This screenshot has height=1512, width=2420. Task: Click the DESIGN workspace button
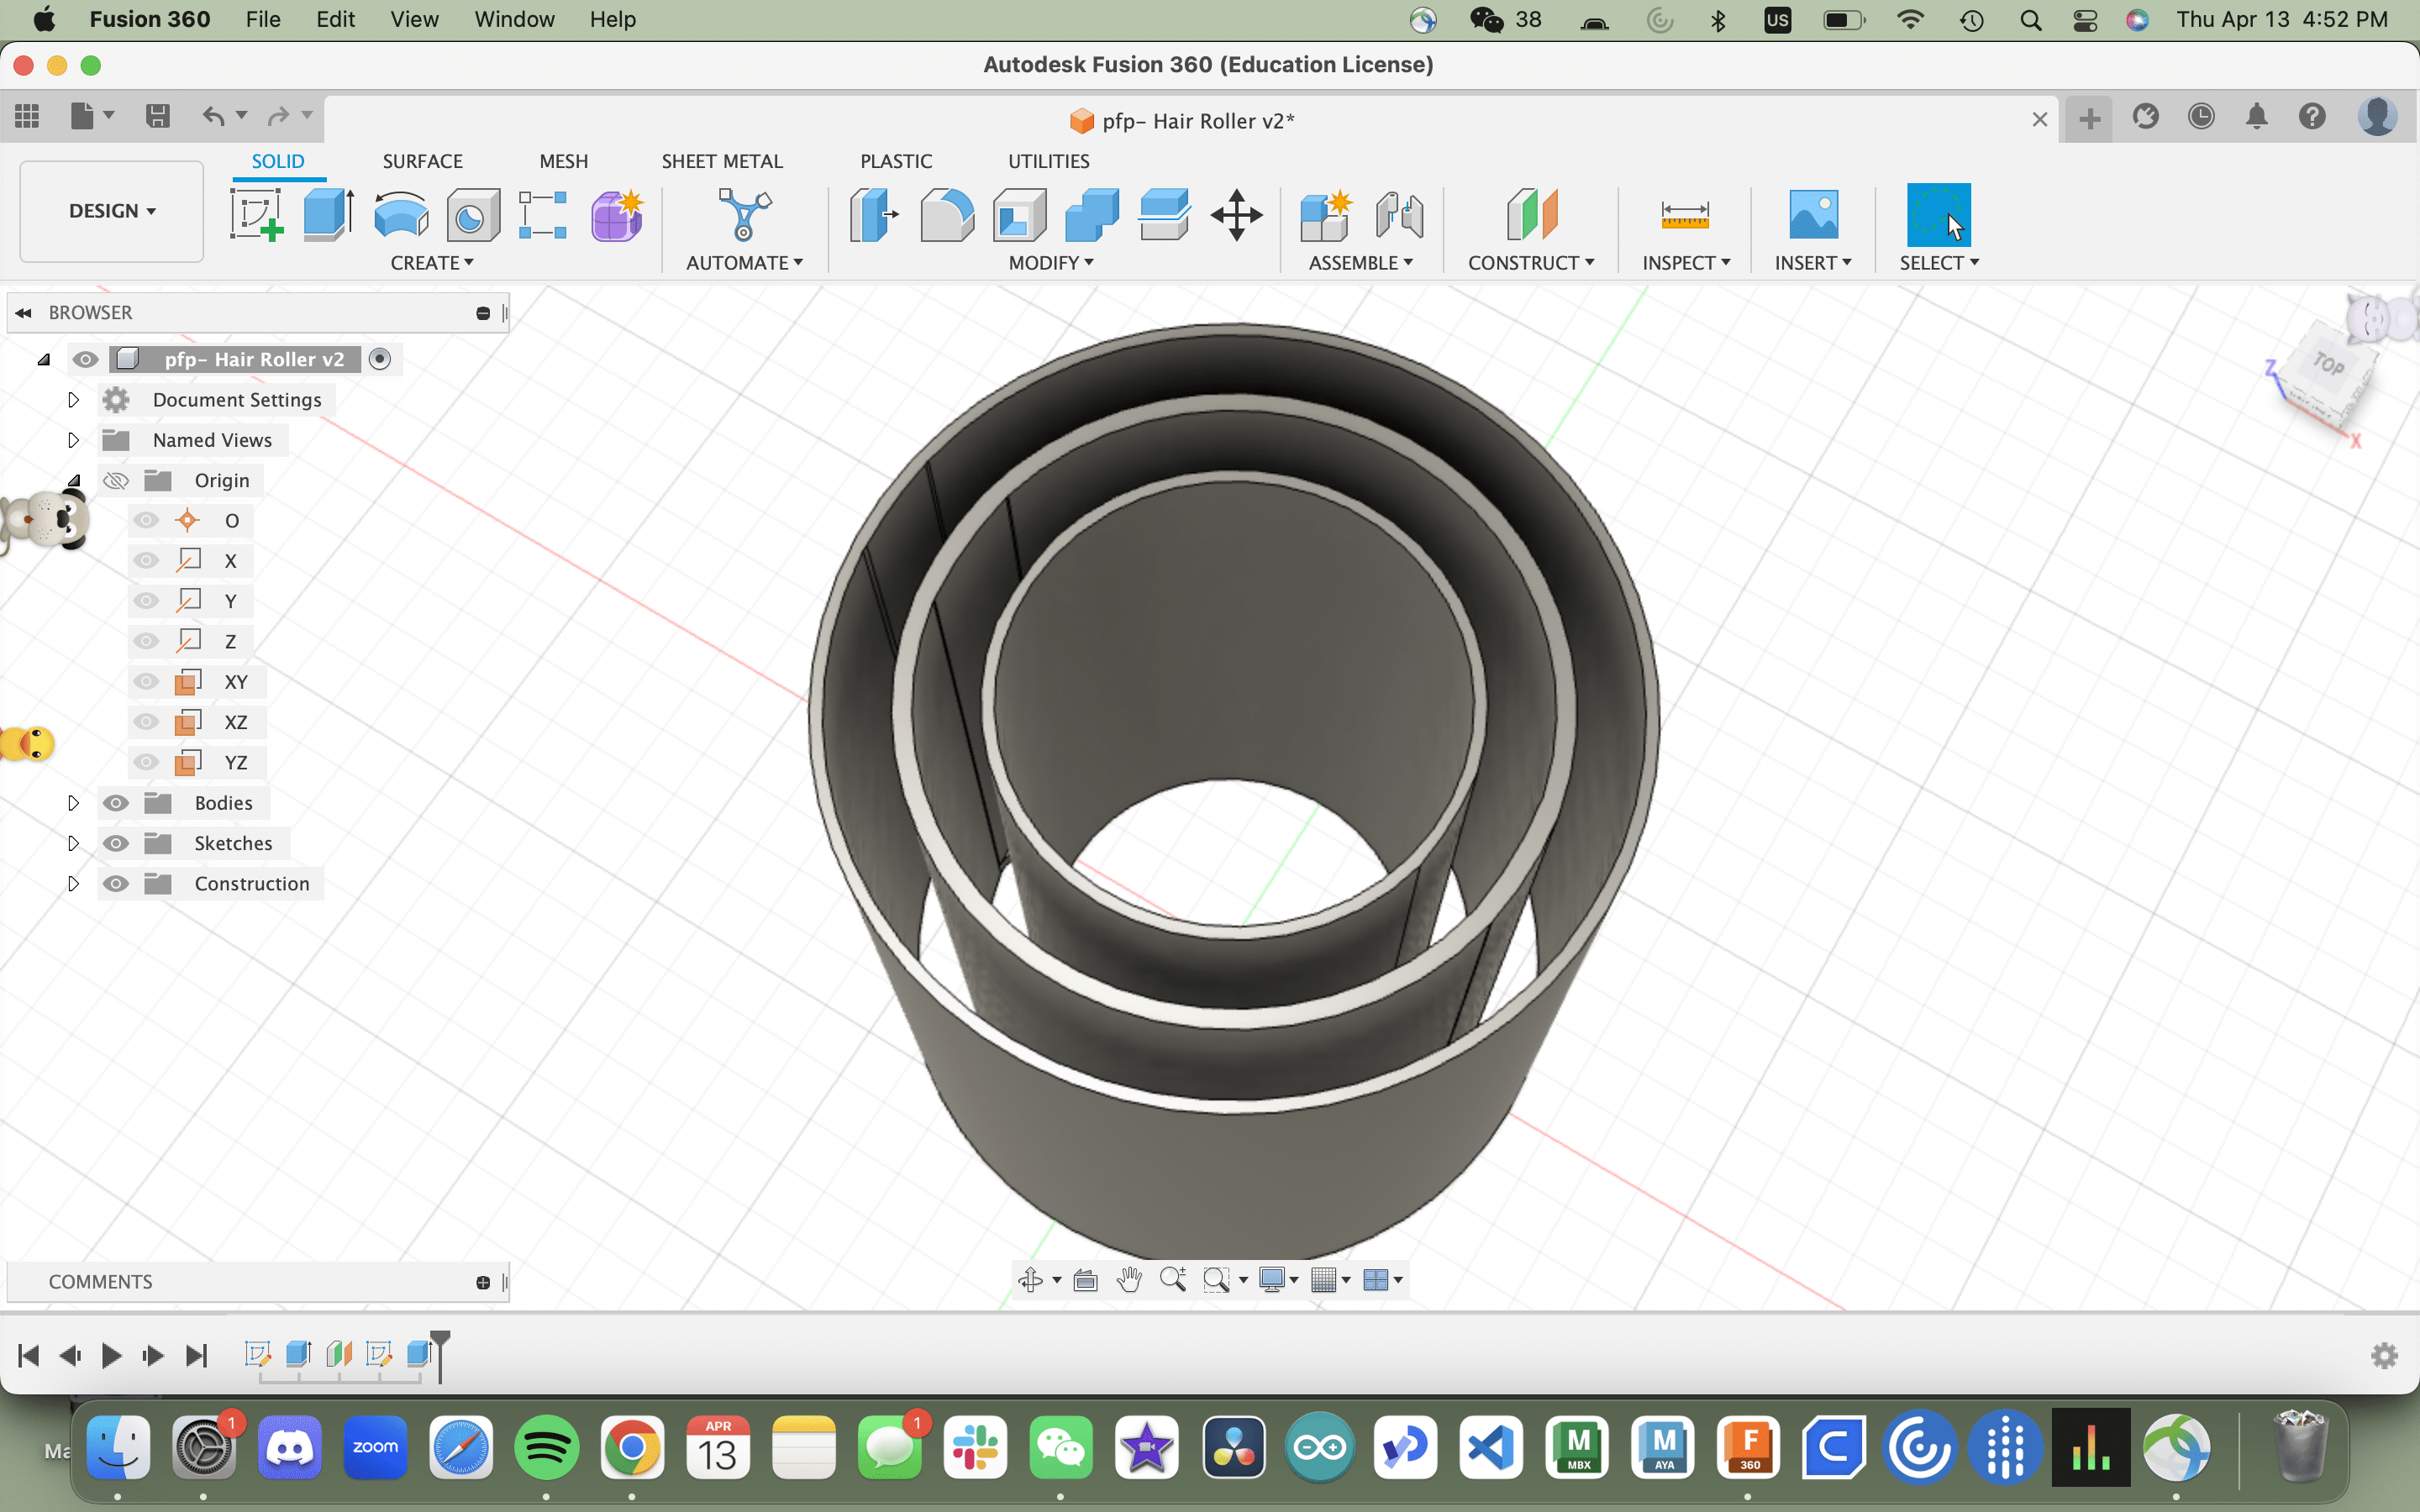[110, 211]
